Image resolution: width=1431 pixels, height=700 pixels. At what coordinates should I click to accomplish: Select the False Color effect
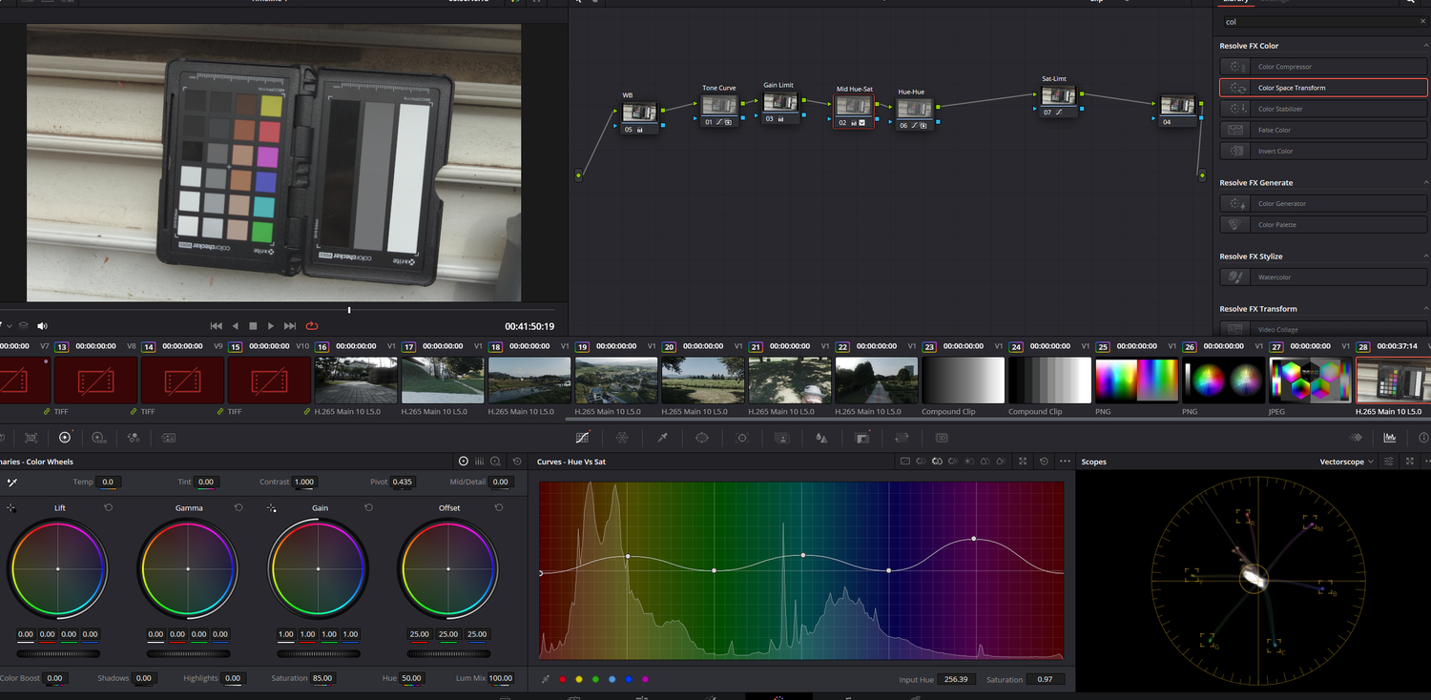(x=1323, y=129)
